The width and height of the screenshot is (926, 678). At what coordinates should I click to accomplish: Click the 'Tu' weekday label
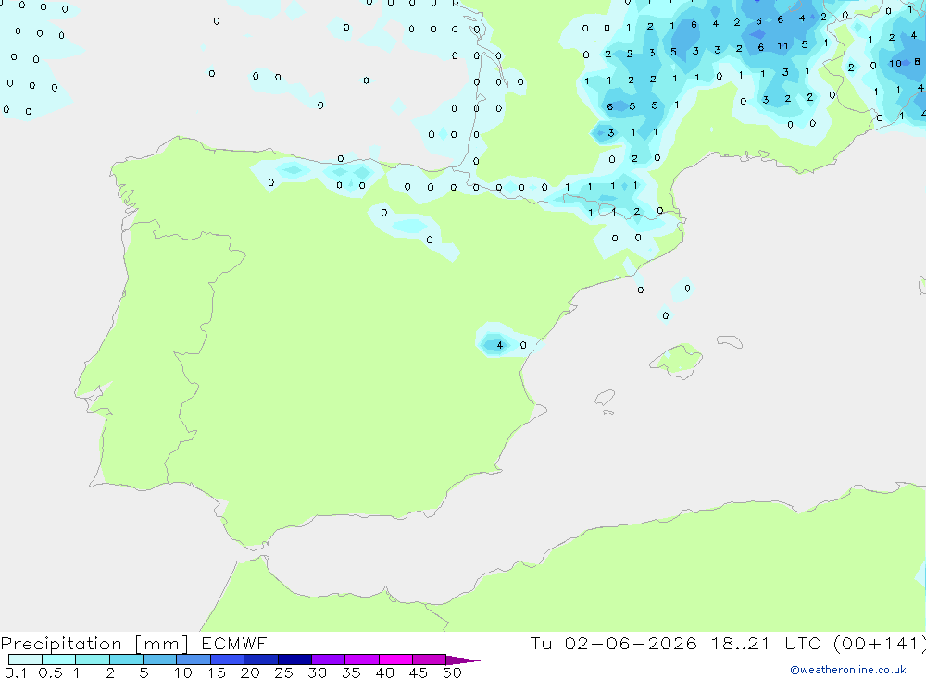[x=541, y=644]
